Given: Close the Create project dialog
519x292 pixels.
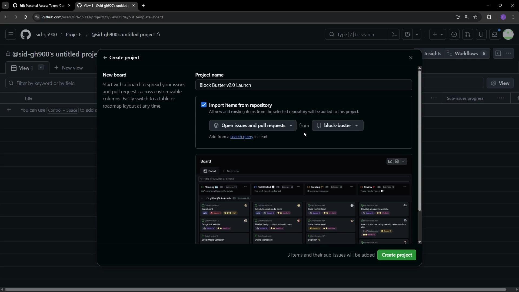Looking at the screenshot, I should pos(411,58).
